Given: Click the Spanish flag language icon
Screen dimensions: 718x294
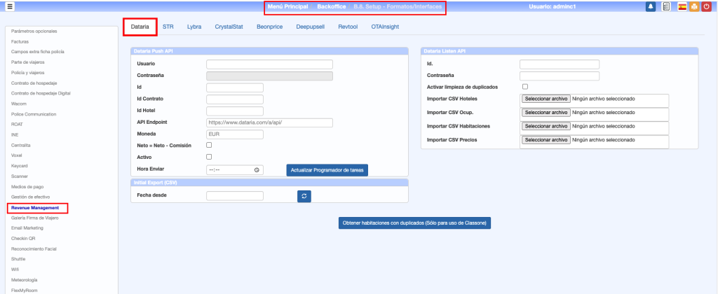Looking at the screenshot, I should coord(682,6).
